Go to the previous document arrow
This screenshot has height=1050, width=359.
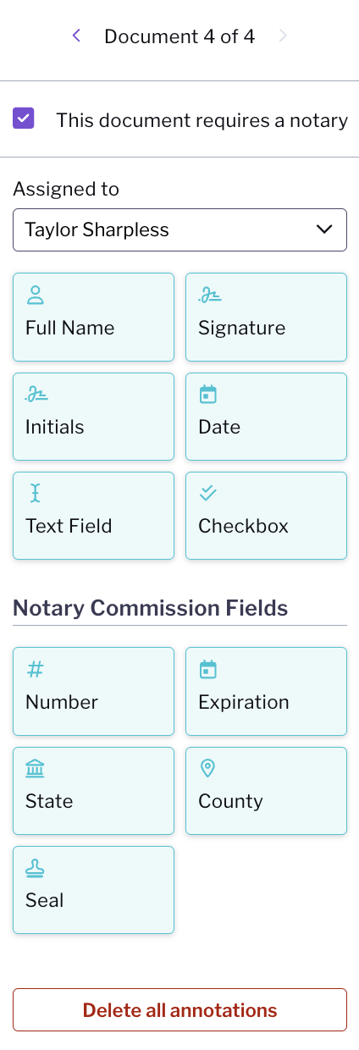76,36
